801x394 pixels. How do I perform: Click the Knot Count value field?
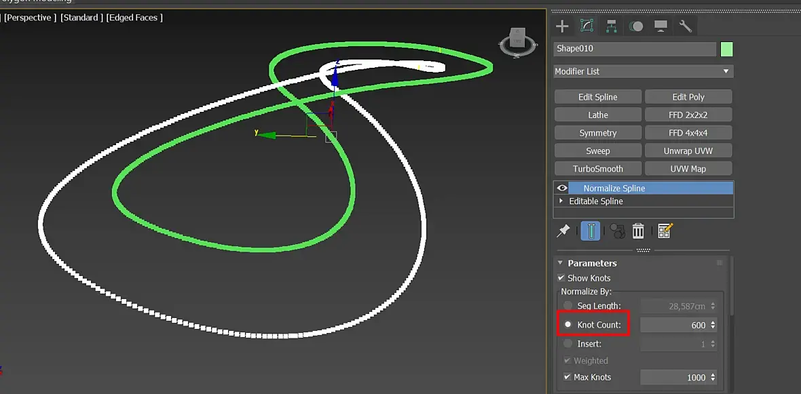(x=674, y=325)
